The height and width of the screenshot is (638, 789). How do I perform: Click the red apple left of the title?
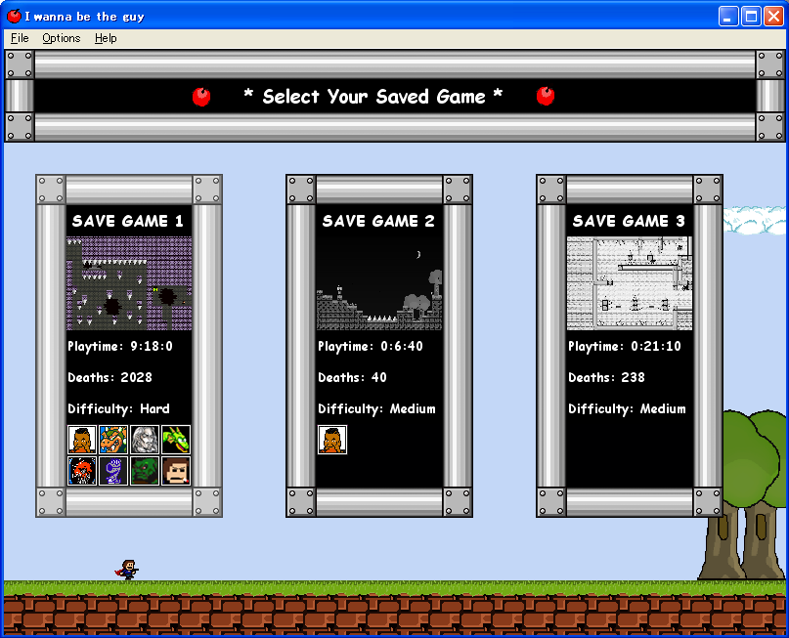coord(201,97)
